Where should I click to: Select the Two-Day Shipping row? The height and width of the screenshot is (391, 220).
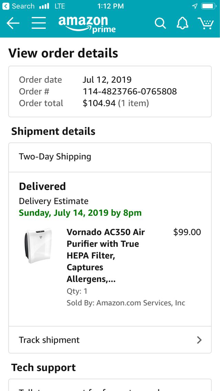pos(109,157)
